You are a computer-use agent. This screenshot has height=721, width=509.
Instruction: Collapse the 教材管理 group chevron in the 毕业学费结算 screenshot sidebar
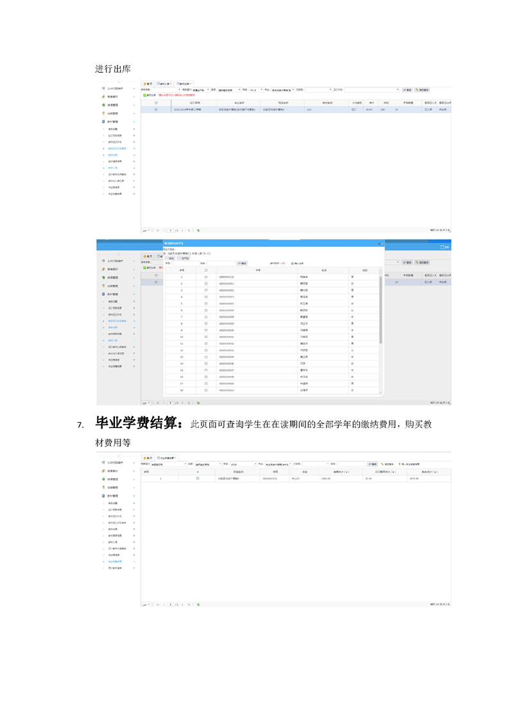(x=134, y=495)
